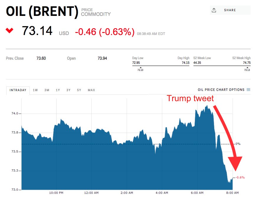Click the Day Low/High range bar
Screen dimensions: 258x210
161,66
